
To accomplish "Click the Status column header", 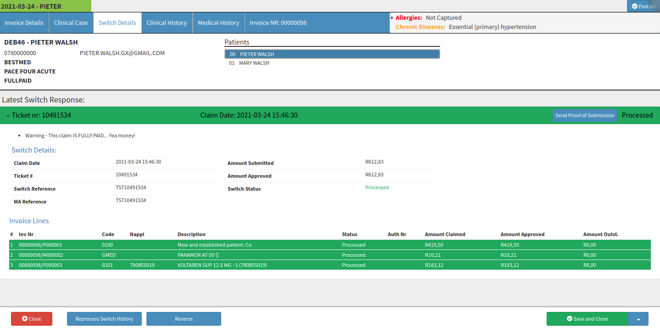I will point(350,234).
